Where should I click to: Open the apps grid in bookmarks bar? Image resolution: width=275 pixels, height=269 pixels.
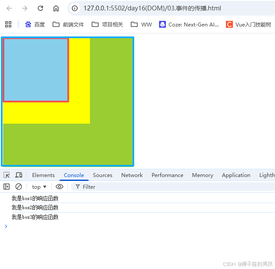[x=8, y=24]
